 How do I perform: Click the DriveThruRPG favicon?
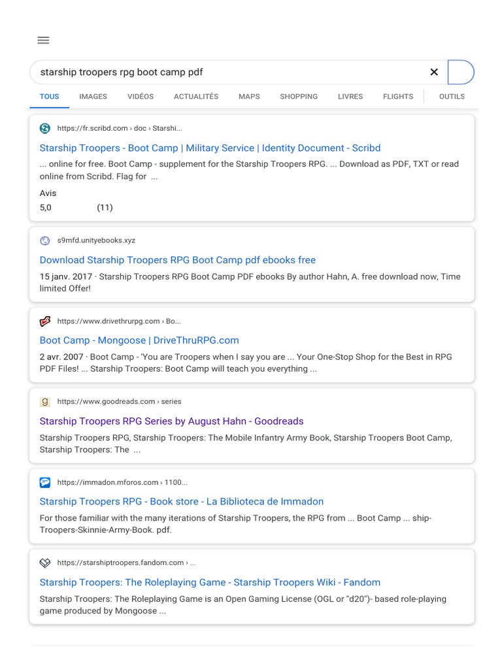tap(45, 321)
